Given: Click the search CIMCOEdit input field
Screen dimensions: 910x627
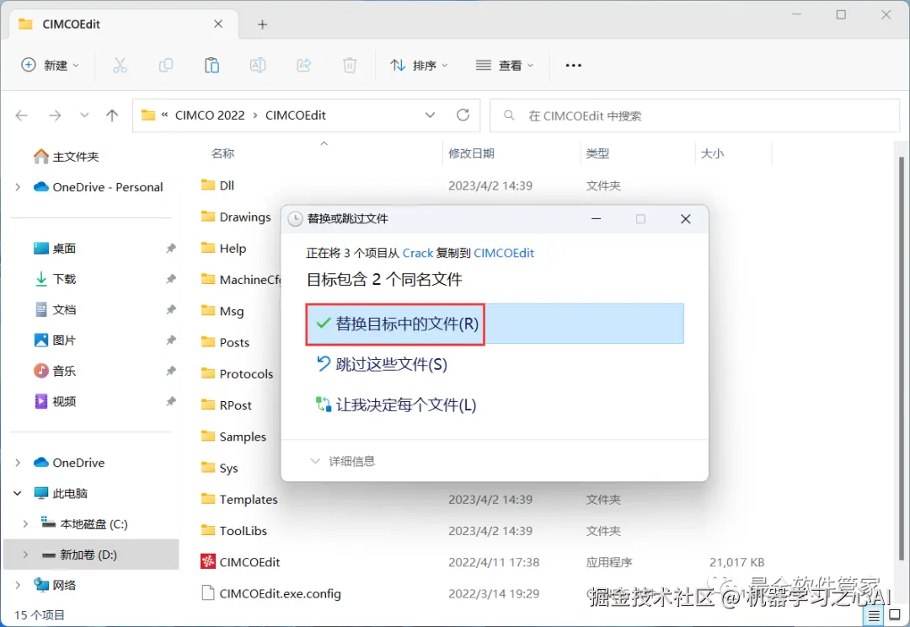Looking at the screenshot, I should tap(695, 116).
